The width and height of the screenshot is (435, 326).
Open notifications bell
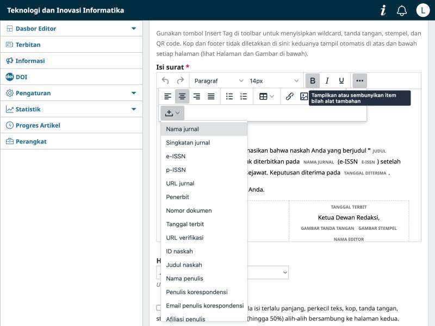(x=402, y=10)
